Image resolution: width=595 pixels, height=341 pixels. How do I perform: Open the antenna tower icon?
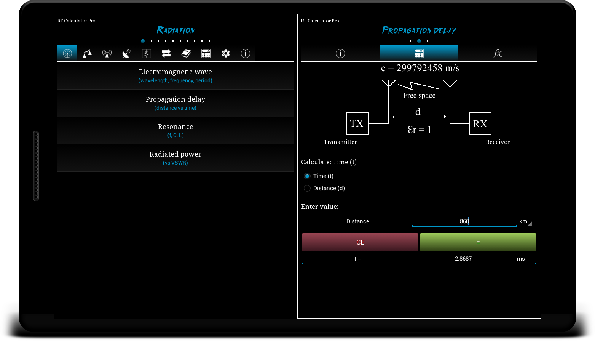tap(107, 53)
